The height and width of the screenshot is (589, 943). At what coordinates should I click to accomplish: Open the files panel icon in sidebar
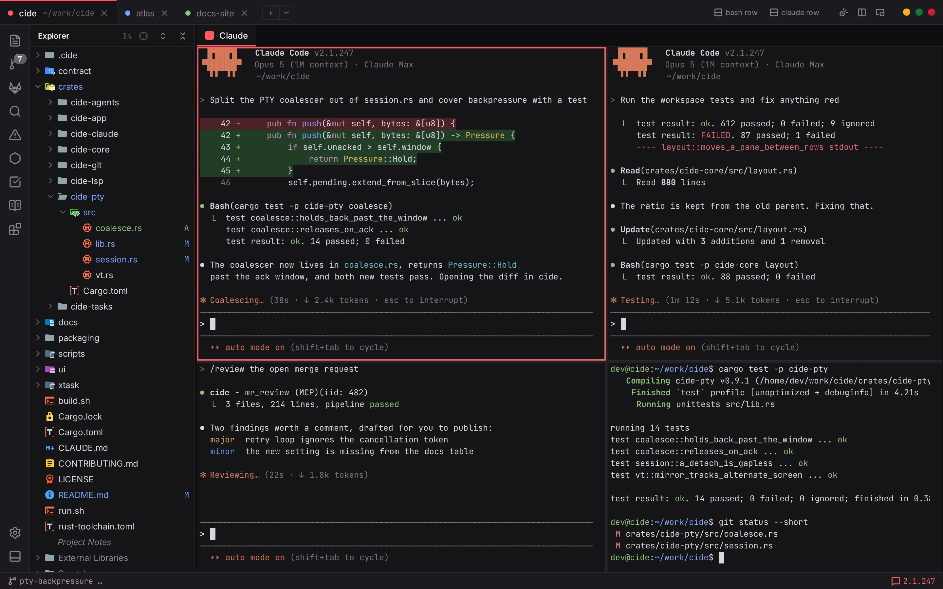coord(15,41)
